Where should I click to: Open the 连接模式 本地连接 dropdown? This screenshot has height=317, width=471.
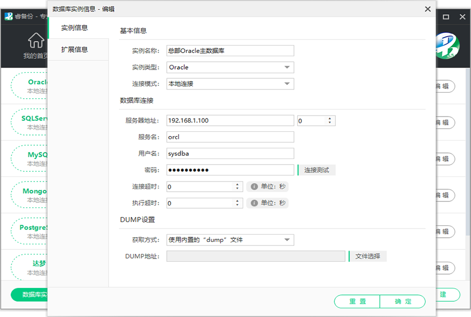click(230, 84)
